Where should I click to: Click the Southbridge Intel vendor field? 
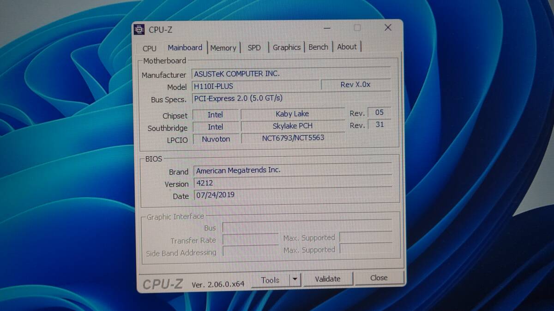[215, 127]
